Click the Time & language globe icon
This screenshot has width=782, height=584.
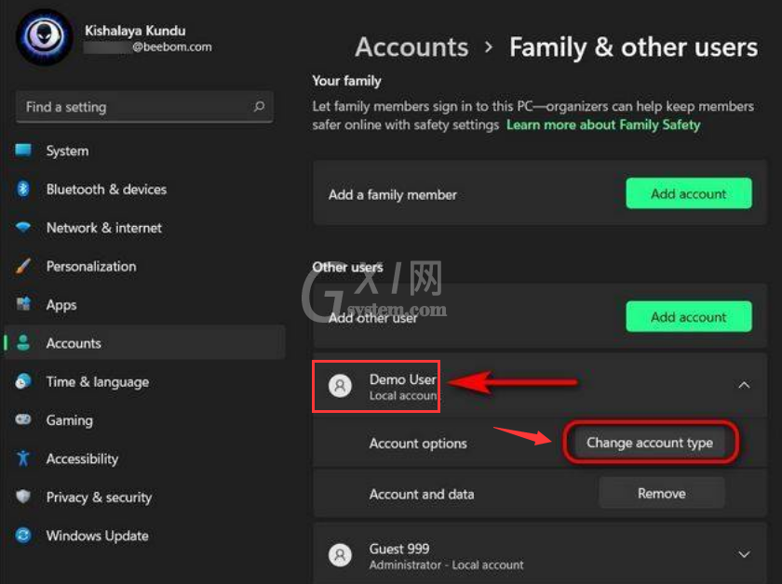23,381
